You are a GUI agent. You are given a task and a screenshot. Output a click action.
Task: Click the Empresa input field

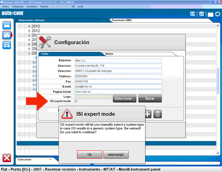pyautogui.click(x=118, y=61)
